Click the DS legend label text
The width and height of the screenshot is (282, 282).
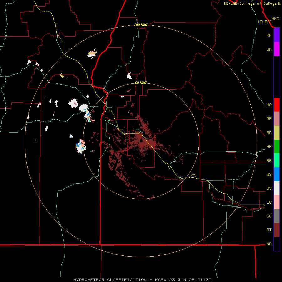(269, 188)
